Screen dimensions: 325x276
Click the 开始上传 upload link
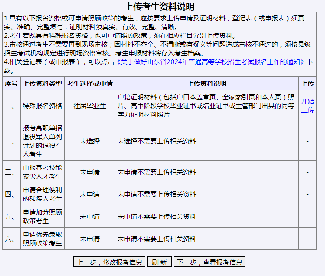(x=308, y=106)
